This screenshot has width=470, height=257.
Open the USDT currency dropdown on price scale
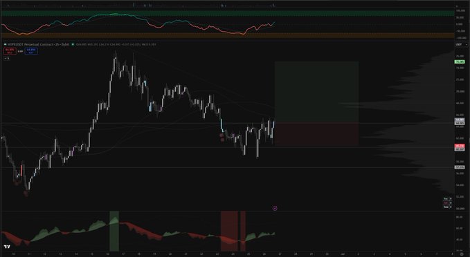point(461,45)
